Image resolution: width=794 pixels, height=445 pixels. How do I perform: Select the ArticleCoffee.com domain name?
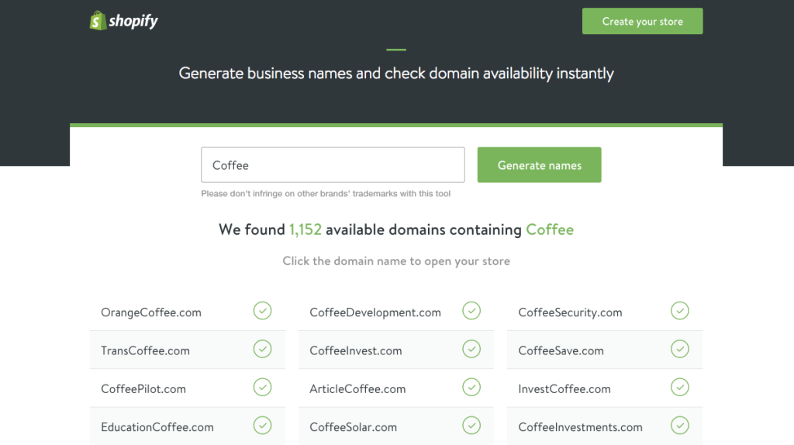pos(357,389)
